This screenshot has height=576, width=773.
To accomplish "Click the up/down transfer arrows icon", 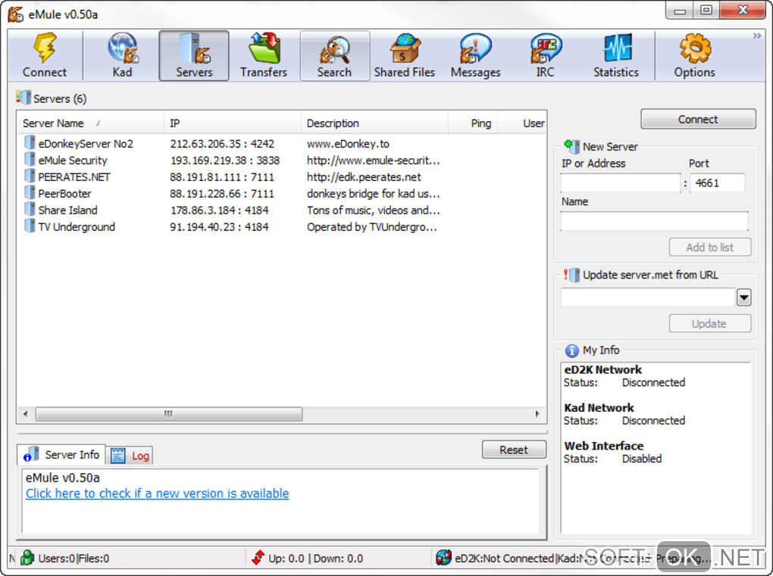I will click(x=258, y=558).
